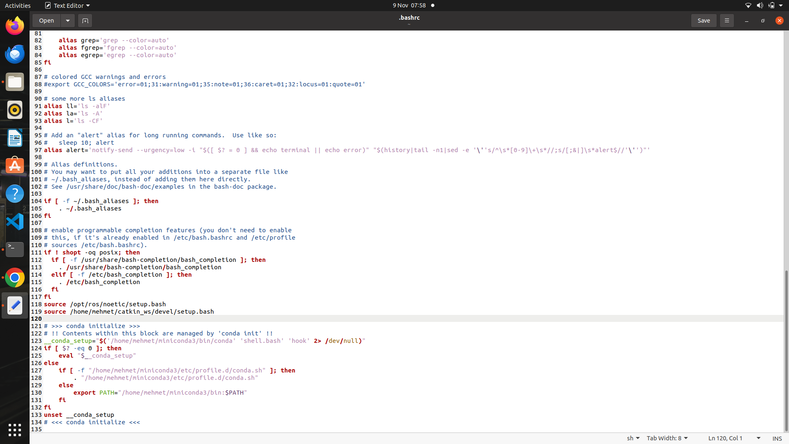The height and width of the screenshot is (444, 789).
Task: Open Google Chrome
Action: coord(14,277)
